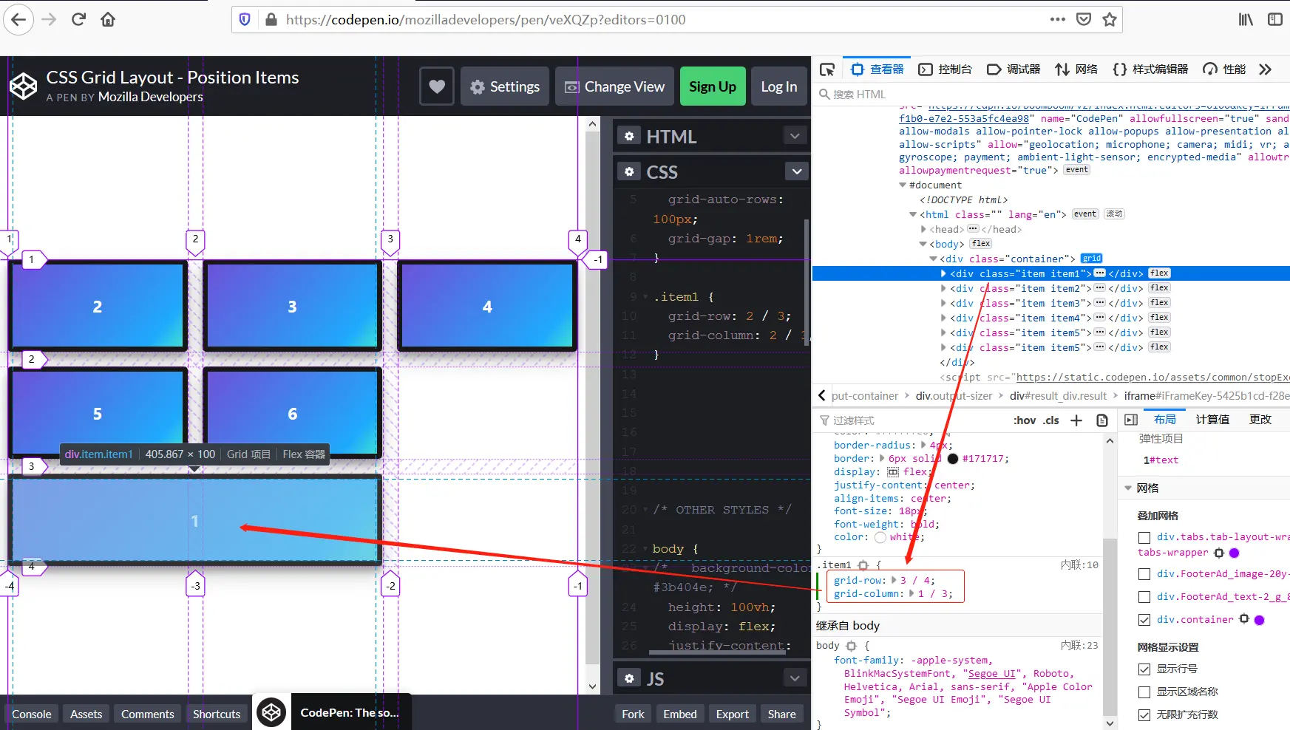Show site security padlock info
1290x730 pixels.
pyautogui.click(x=271, y=20)
